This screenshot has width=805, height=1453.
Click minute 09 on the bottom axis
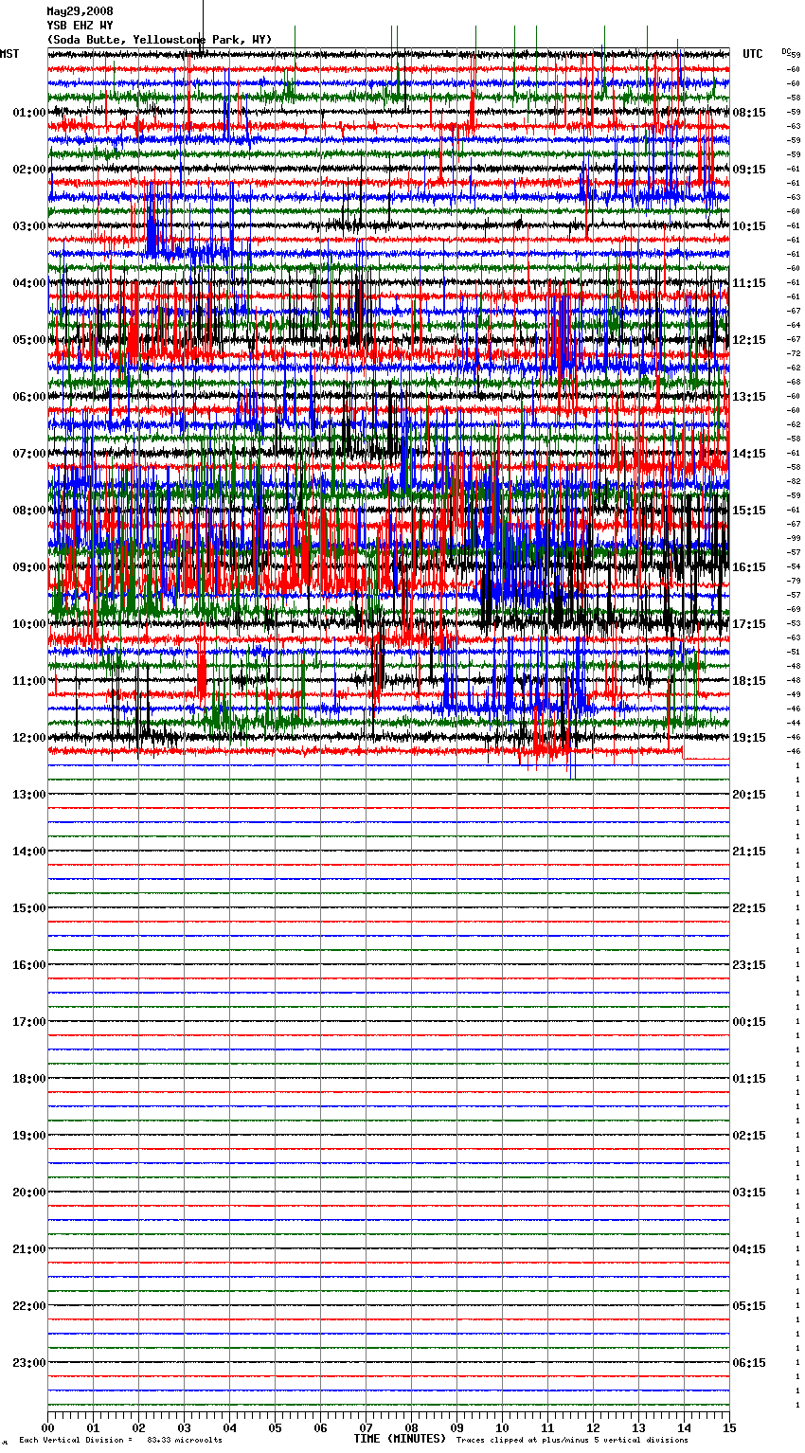(457, 1427)
